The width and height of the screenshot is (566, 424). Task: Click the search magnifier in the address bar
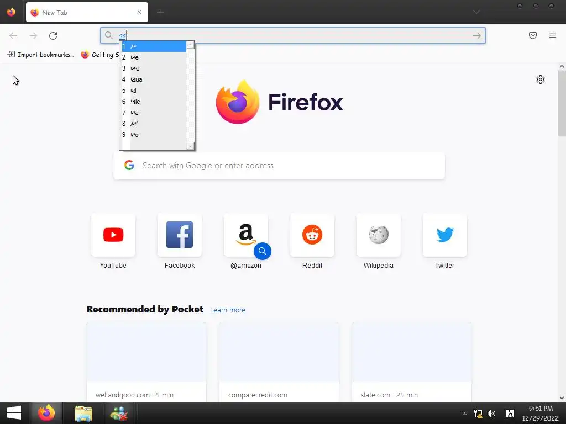point(109,35)
